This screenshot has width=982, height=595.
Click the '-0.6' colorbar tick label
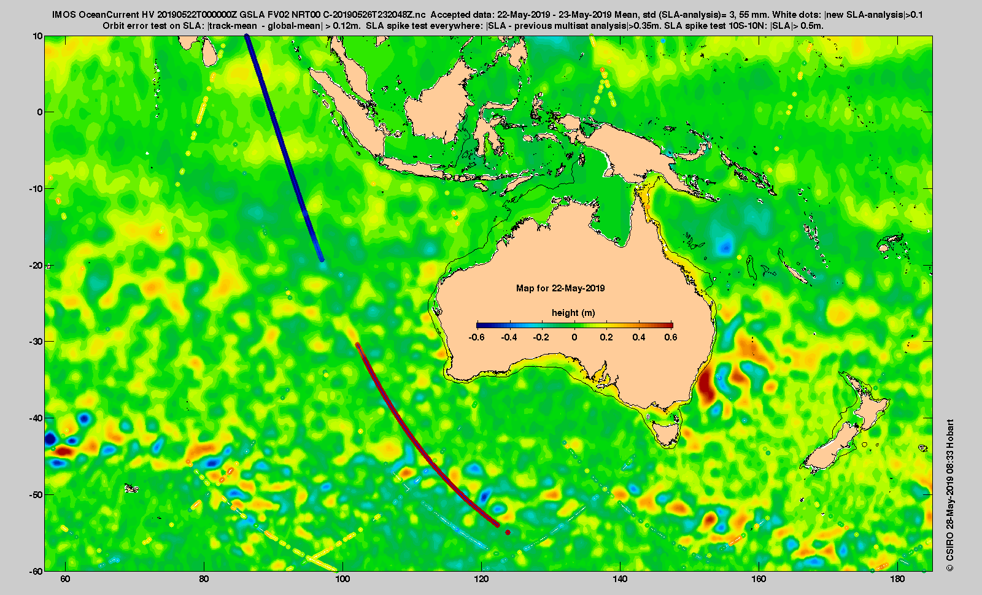click(476, 337)
